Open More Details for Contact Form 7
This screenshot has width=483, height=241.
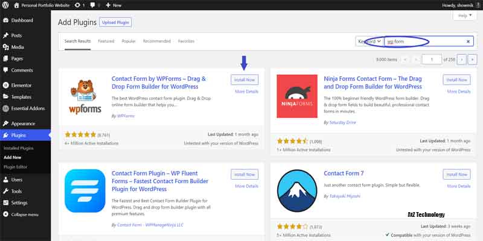(459, 186)
